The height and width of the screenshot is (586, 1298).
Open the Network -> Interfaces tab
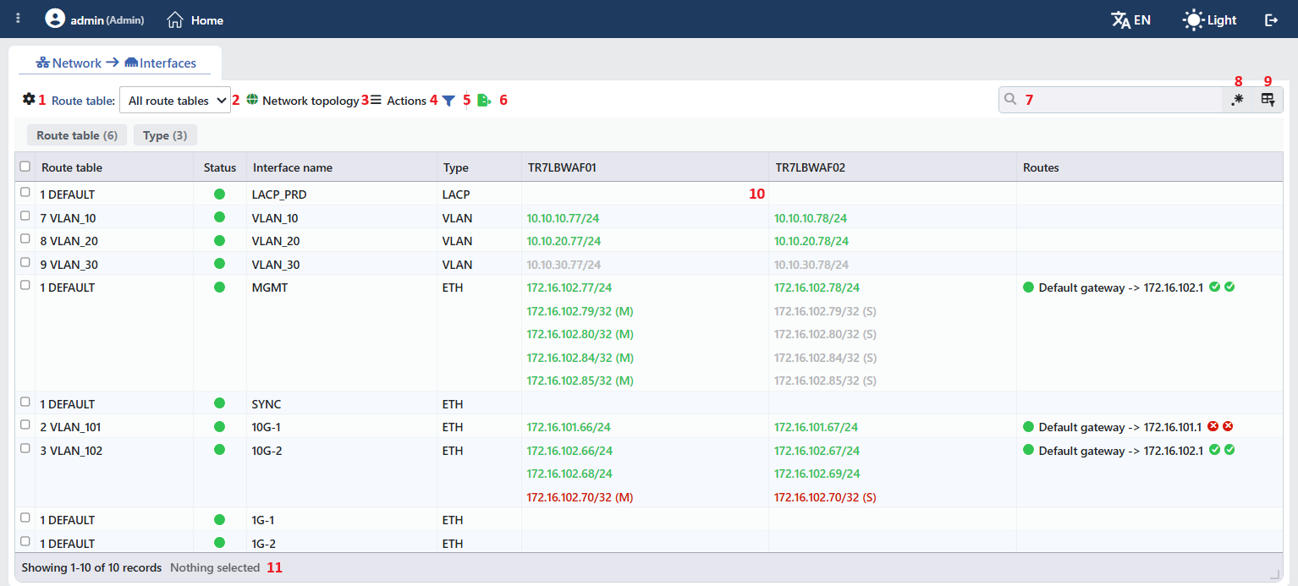point(116,63)
